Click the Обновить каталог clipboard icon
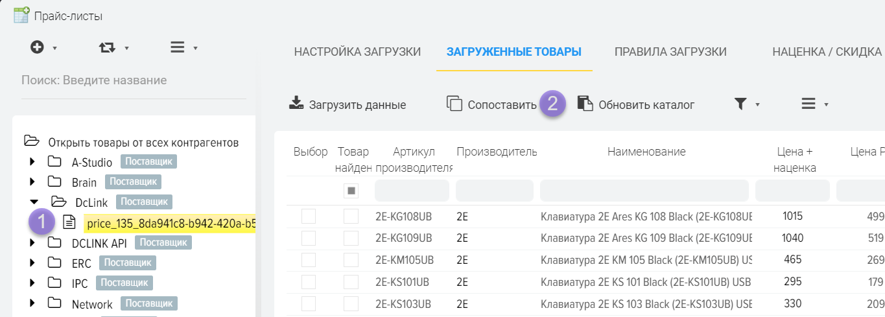The width and height of the screenshot is (885, 317). [585, 104]
